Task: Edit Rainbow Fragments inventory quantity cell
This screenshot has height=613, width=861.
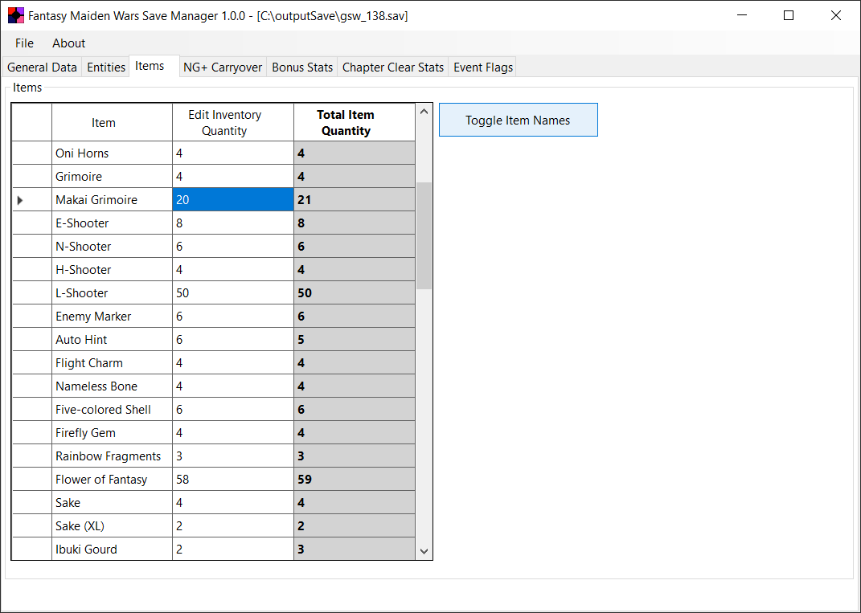Action: 233,456
